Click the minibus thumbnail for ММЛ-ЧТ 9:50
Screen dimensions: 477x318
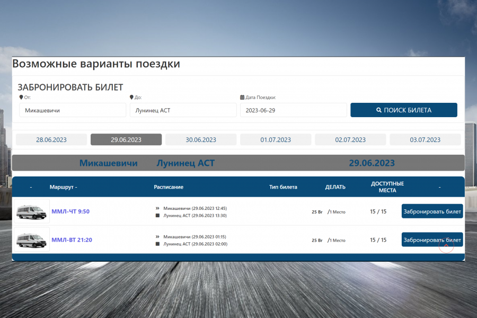click(x=32, y=211)
